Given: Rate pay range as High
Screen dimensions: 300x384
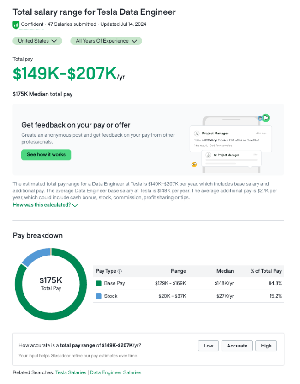Looking at the screenshot, I should click(x=266, y=346).
